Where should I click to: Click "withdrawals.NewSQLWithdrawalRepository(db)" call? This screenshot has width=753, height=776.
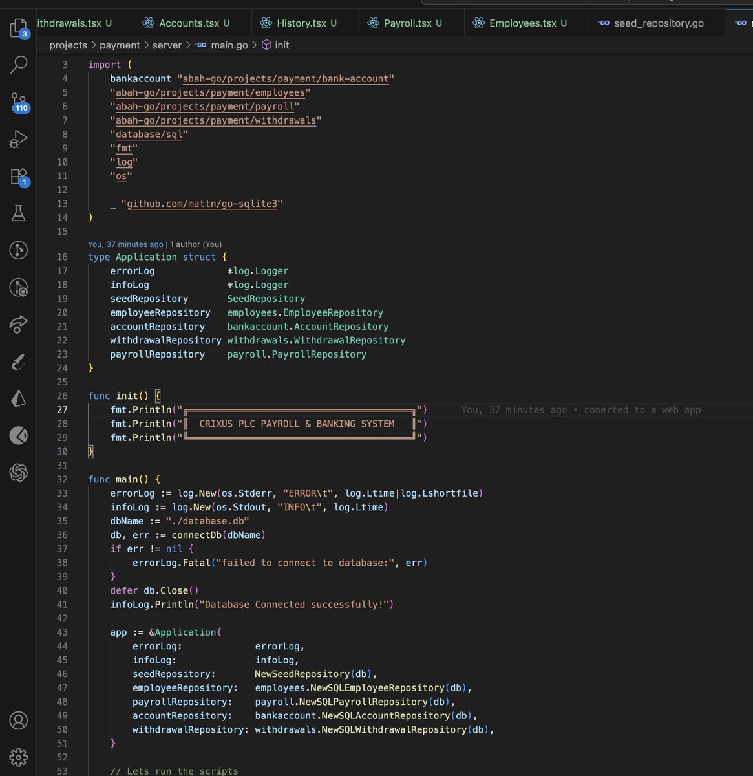372,729
